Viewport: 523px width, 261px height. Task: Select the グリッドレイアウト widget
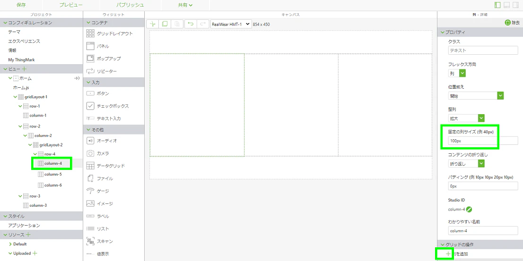click(109, 34)
